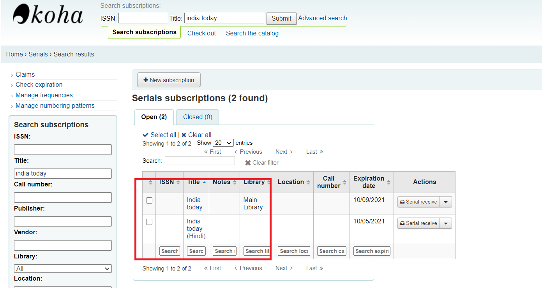Click the table Search input field
The height and width of the screenshot is (288, 542).
(x=199, y=161)
